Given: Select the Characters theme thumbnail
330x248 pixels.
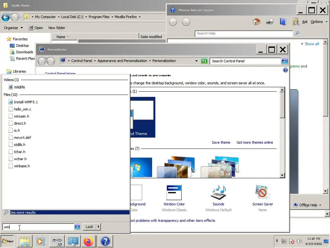Looking at the screenshot, I should [220, 167].
